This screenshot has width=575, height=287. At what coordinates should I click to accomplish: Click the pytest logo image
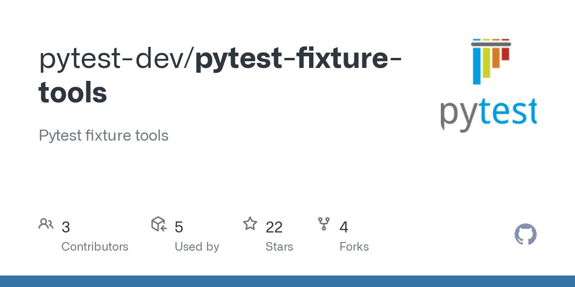[488, 86]
